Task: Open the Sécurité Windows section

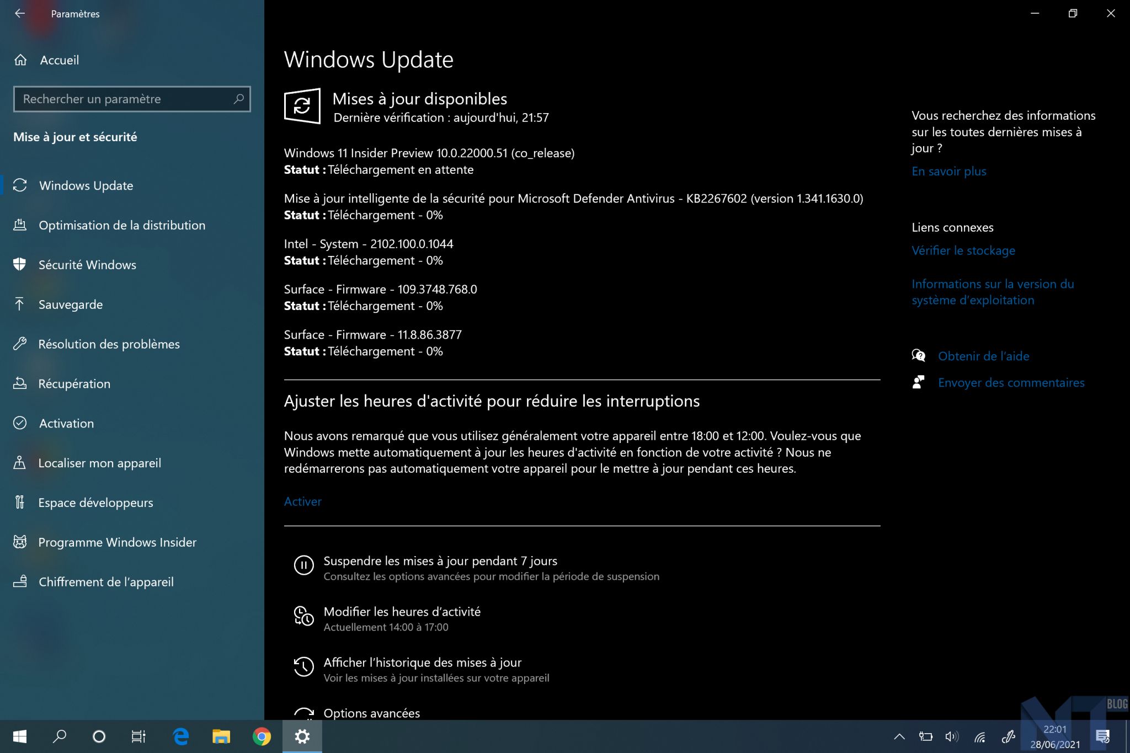Action: pyautogui.click(x=87, y=265)
